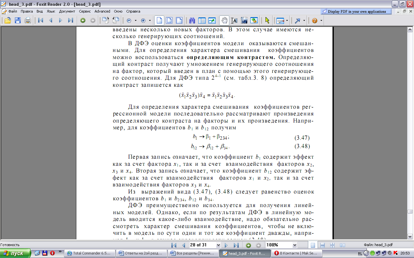Open the Документ menu
Image resolution: width=414 pixels, height=258 pixels.
click(67, 11)
